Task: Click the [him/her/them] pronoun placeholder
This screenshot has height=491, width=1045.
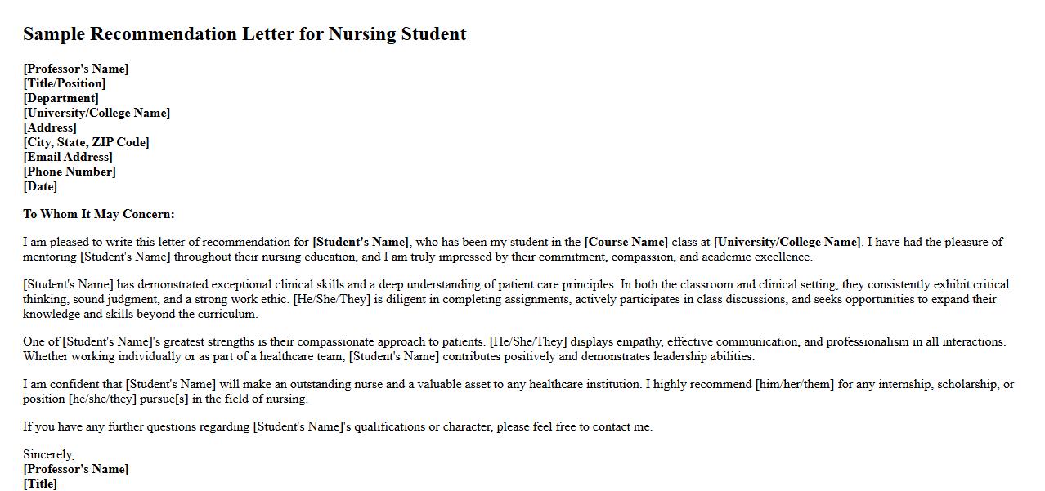Action: [x=794, y=384]
